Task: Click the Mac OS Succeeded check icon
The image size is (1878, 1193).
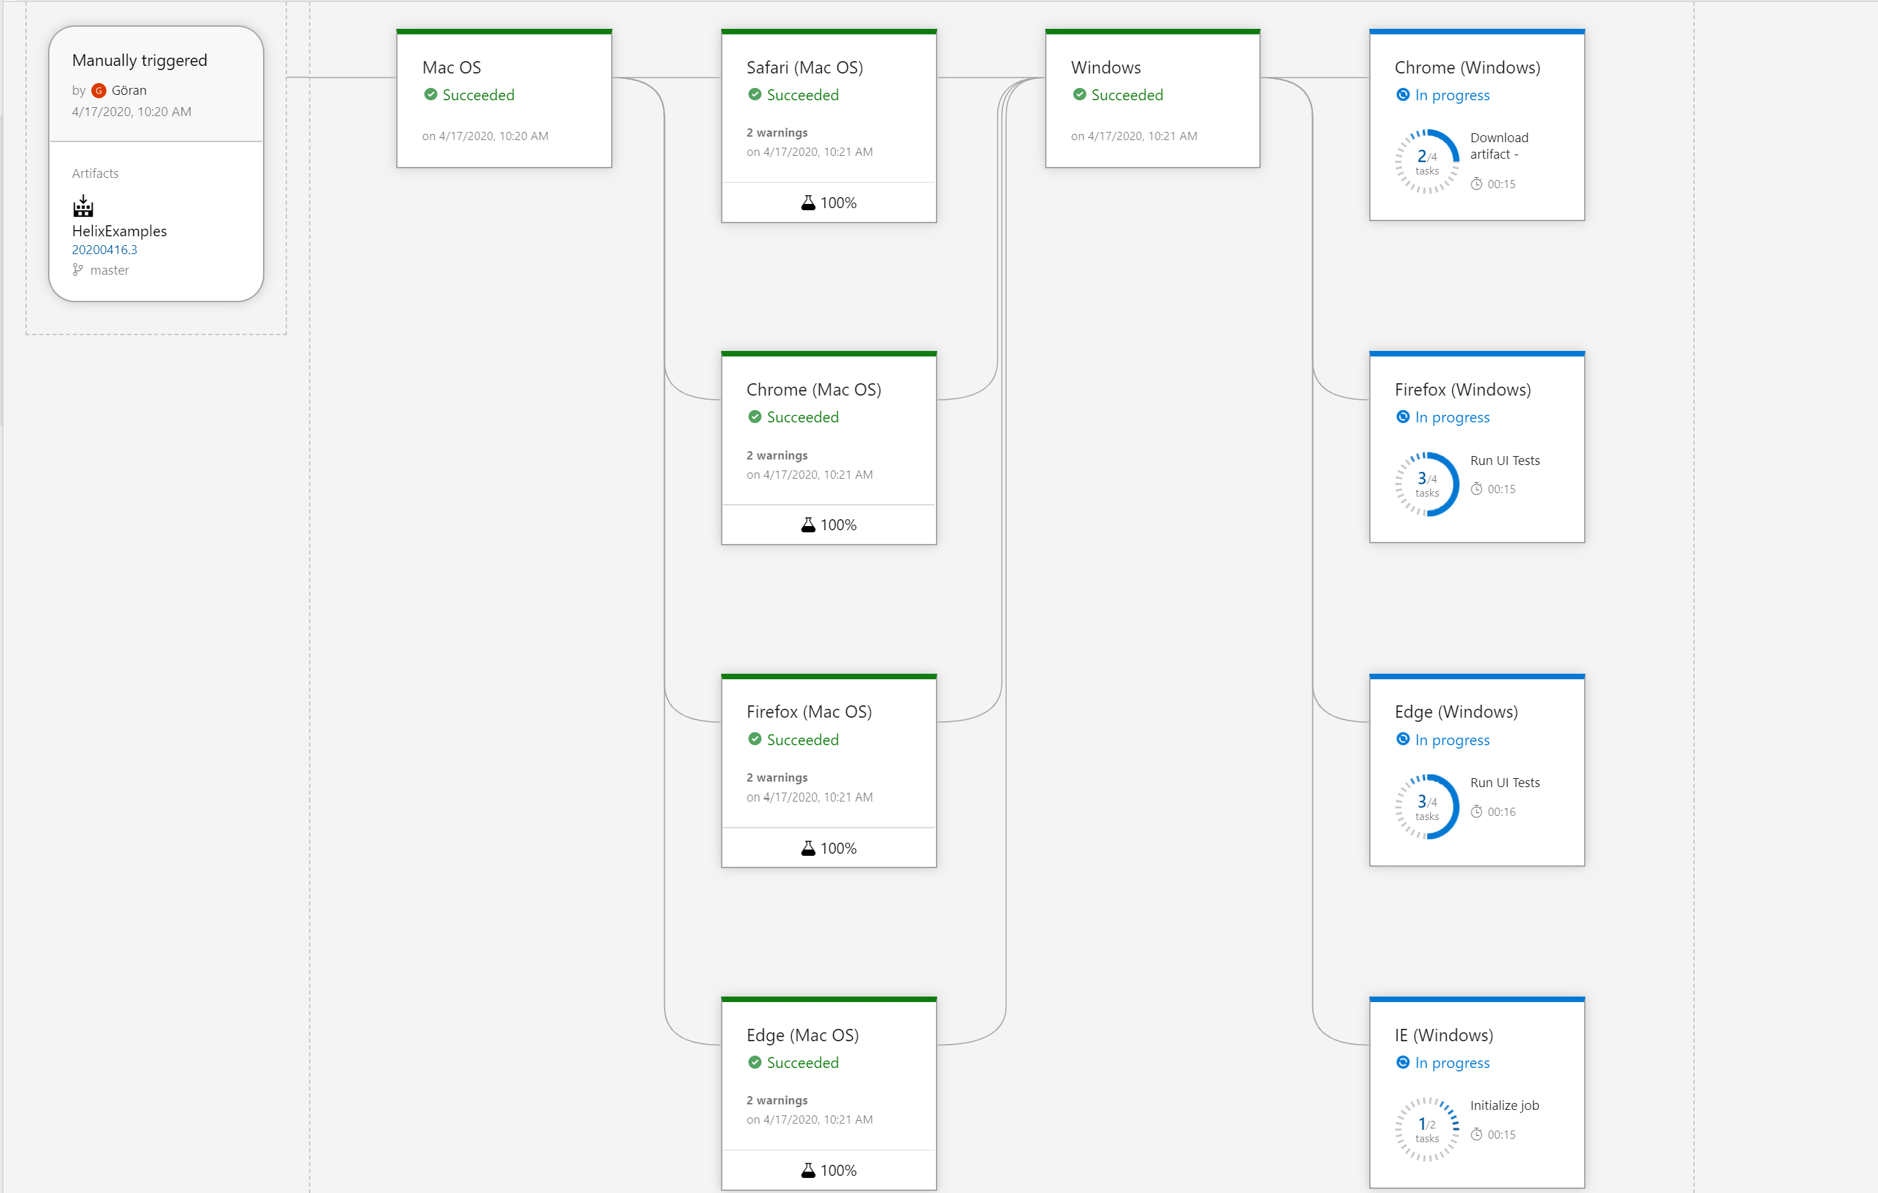Action: (431, 95)
